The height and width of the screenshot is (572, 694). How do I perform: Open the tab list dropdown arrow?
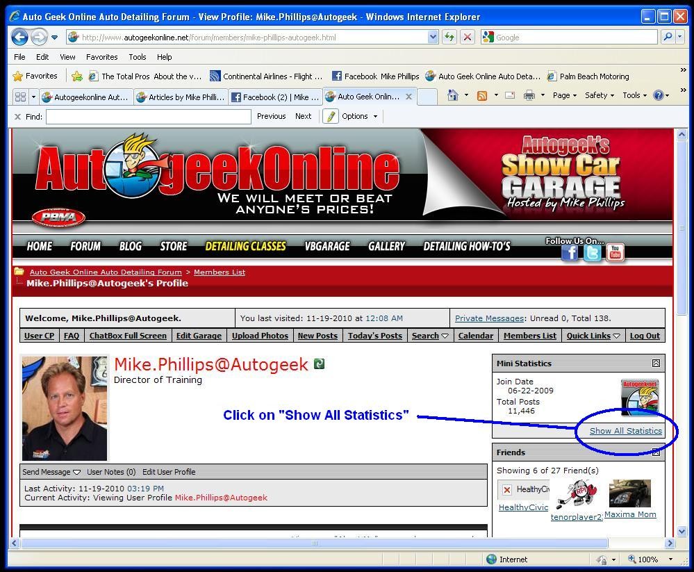pyautogui.click(x=33, y=97)
